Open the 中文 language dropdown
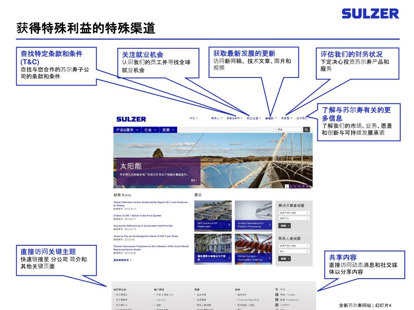Viewport: 414px width, 310px height. 194,118
